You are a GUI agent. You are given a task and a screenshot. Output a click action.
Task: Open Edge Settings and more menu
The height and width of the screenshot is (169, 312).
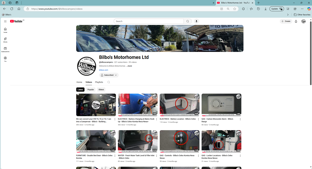pos(302,9)
